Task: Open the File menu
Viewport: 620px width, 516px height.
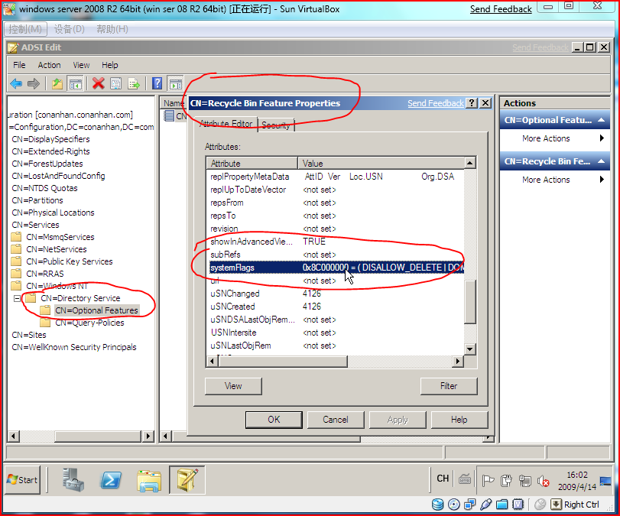Action: (19, 65)
